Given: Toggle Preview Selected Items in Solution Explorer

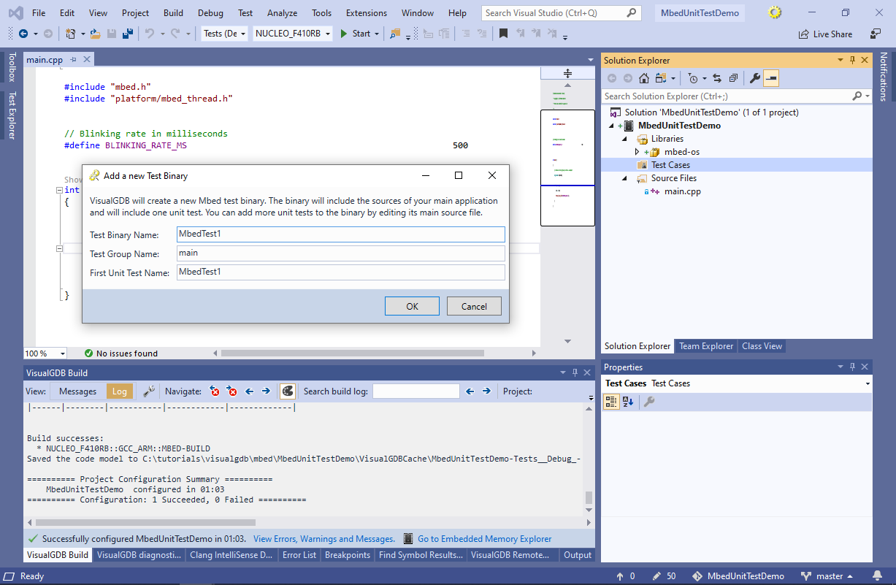Looking at the screenshot, I should coord(771,78).
